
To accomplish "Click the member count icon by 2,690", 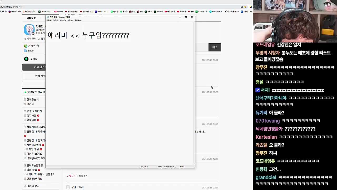I will coord(26,50).
